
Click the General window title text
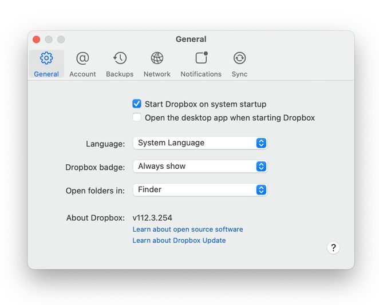pyautogui.click(x=191, y=39)
